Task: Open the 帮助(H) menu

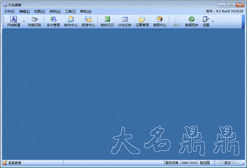Action: (86, 11)
